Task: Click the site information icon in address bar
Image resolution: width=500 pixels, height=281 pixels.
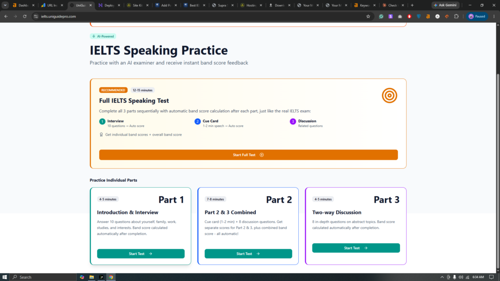Action: 36,16
